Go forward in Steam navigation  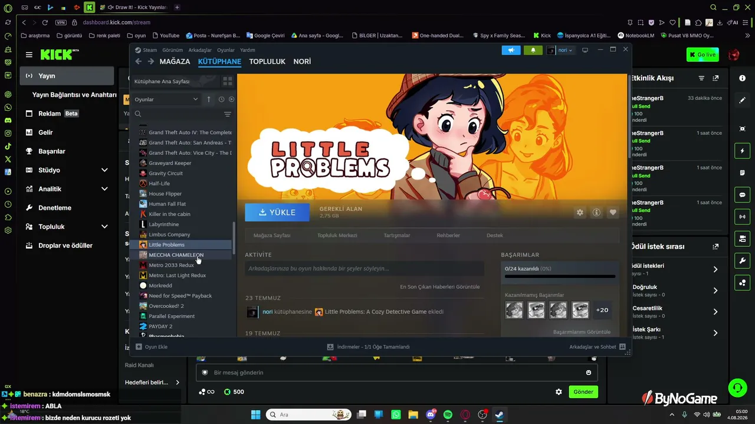click(151, 61)
